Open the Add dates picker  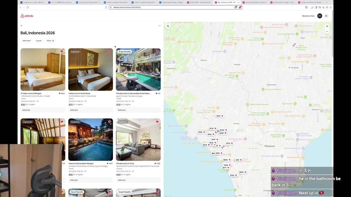coord(27,40)
